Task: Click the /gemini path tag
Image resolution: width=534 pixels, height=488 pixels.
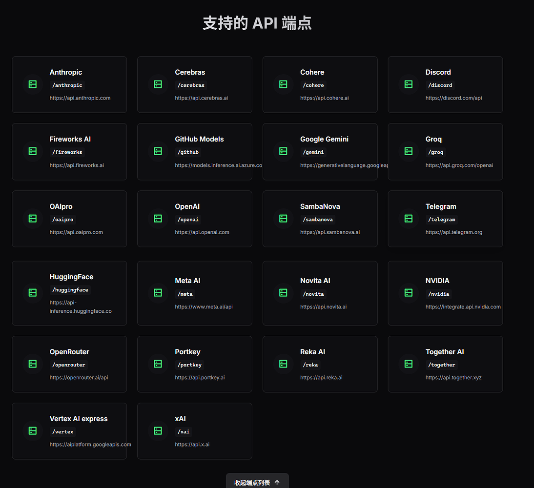Action: pyautogui.click(x=313, y=152)
